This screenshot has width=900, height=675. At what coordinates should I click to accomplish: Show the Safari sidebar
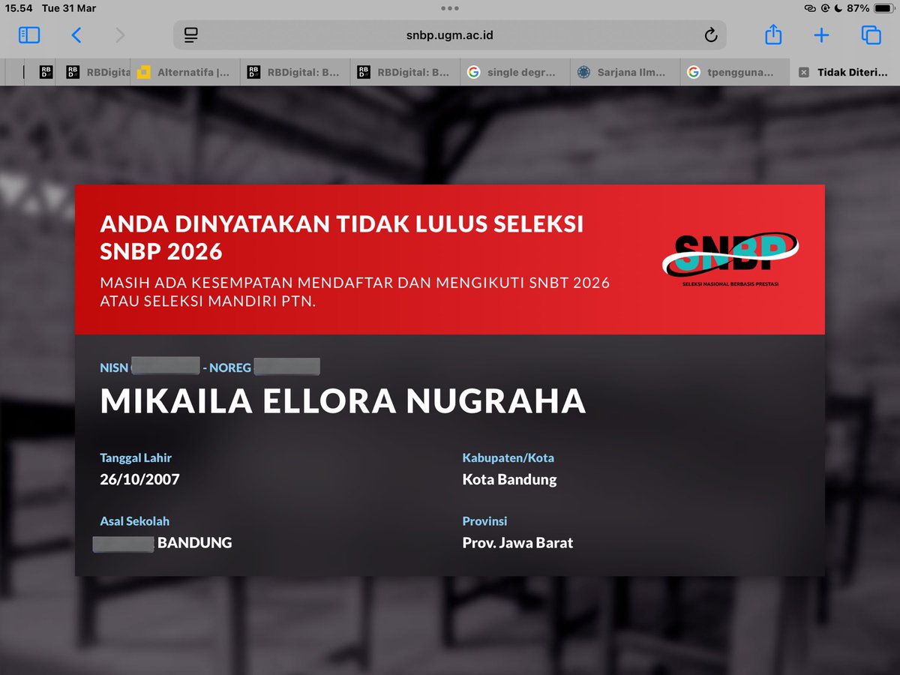(29, 34)
